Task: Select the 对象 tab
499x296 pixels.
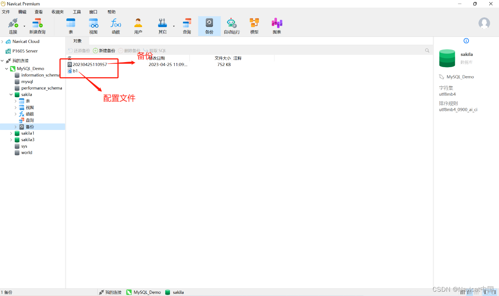Action: pyautogui.click(x=77, y=41)
